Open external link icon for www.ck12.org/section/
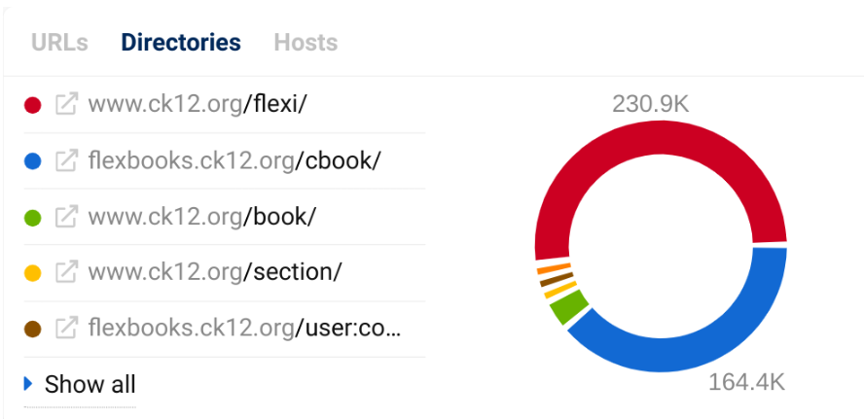864x419 pixels. coord(66,272)
